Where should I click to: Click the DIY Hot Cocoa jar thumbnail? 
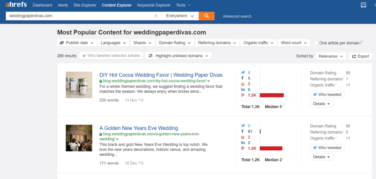click(x=79, y=85)
